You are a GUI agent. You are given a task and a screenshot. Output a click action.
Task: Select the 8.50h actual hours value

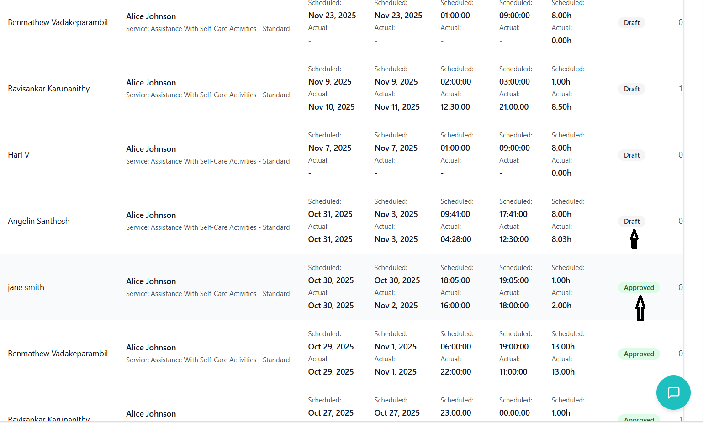click(x=561, y=107)
